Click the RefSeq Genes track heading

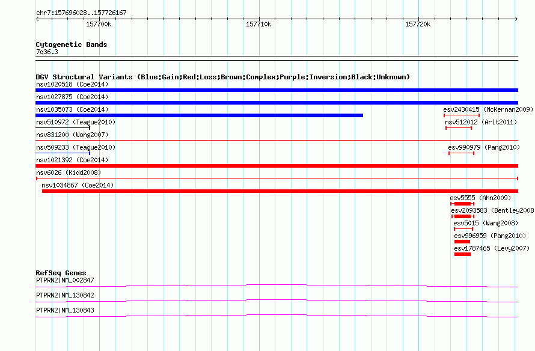[x=61, y=273]
